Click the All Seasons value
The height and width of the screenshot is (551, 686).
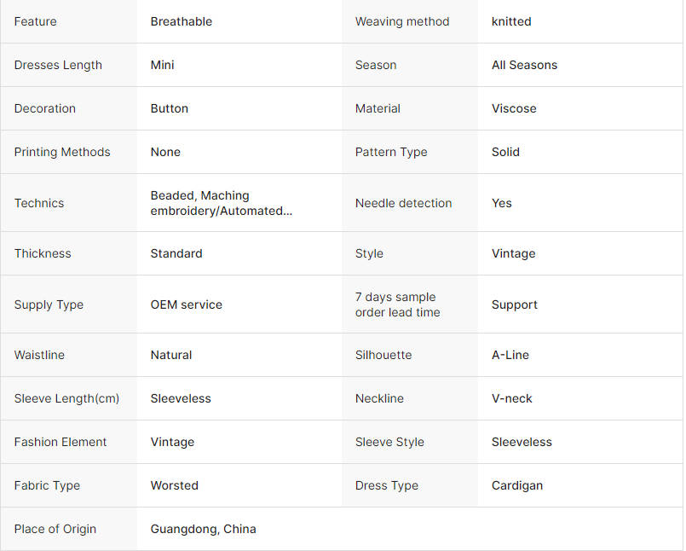(525, 65)
